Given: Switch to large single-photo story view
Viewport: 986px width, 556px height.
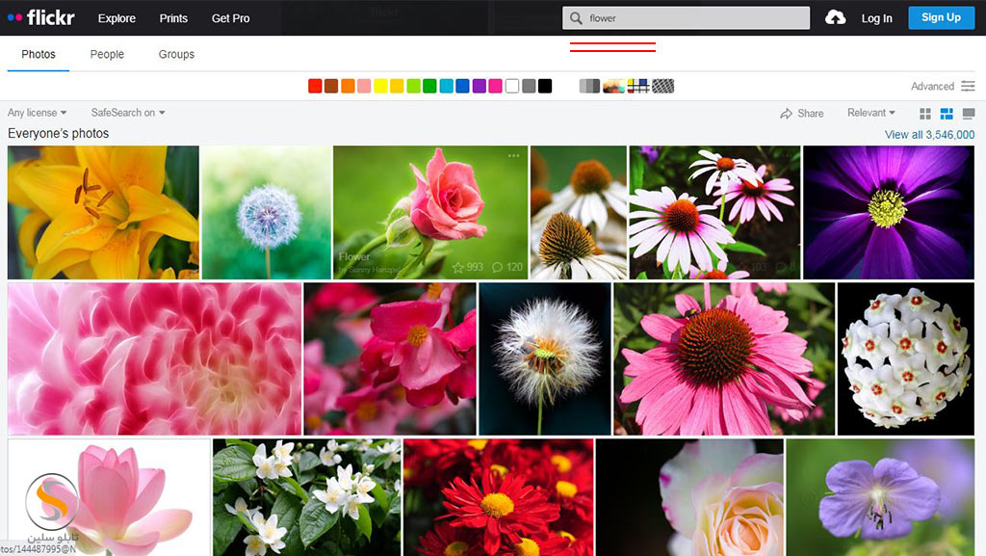Looking at the screenshot, I should [969, 114].
